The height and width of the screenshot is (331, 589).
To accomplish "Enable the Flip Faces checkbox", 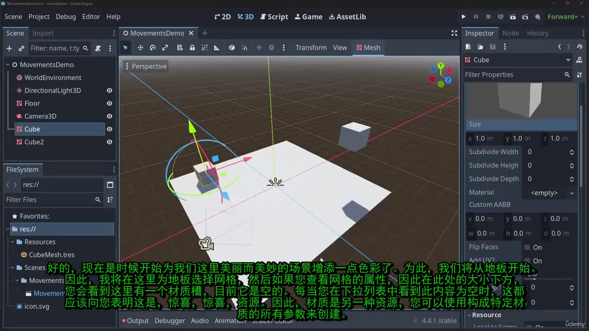I will pos(527,247).
